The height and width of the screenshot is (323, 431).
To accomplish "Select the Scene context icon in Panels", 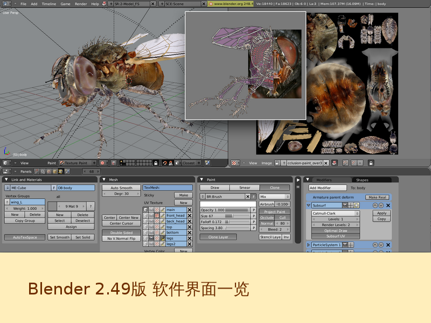I will click(67, 171).
